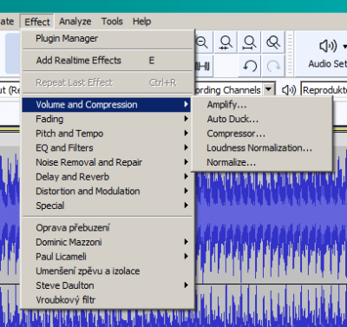Click Fit Selection to Width icon

[x=226, y=43]
